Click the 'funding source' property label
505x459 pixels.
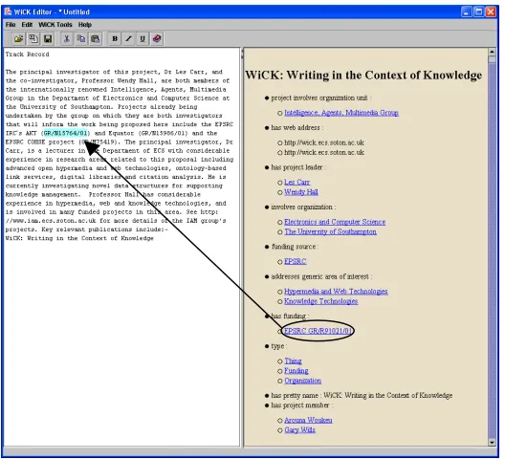(x=295, y=247)
